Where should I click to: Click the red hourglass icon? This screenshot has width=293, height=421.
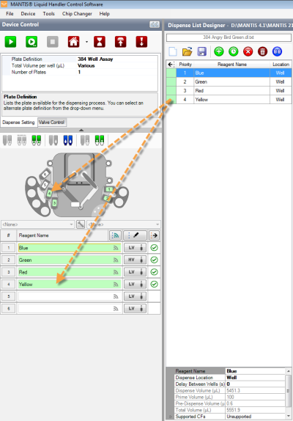pos(100,42)
